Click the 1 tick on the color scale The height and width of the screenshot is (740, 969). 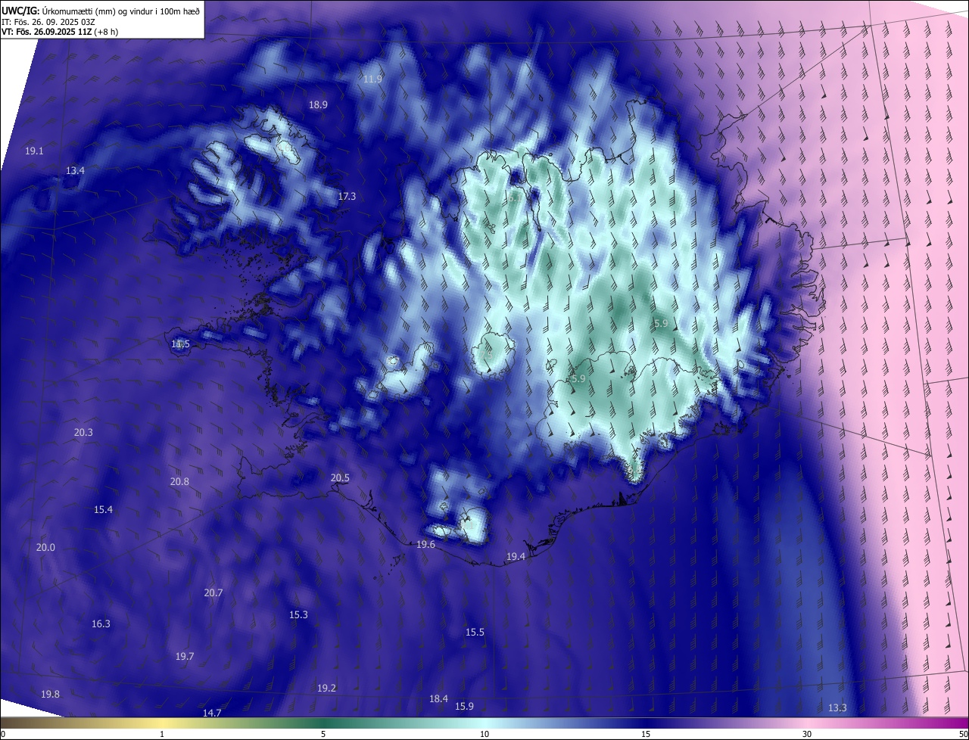point(162,734)
